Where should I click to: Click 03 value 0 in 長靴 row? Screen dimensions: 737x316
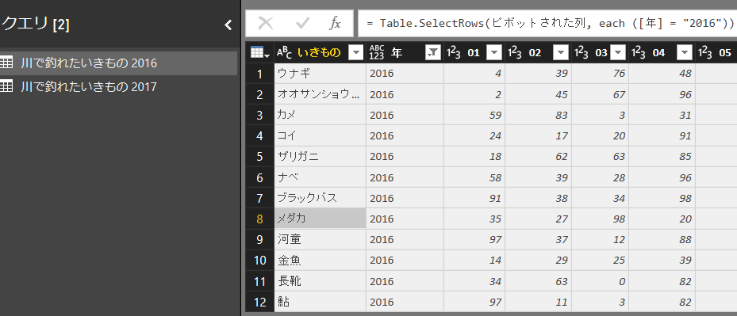point(601,281)
